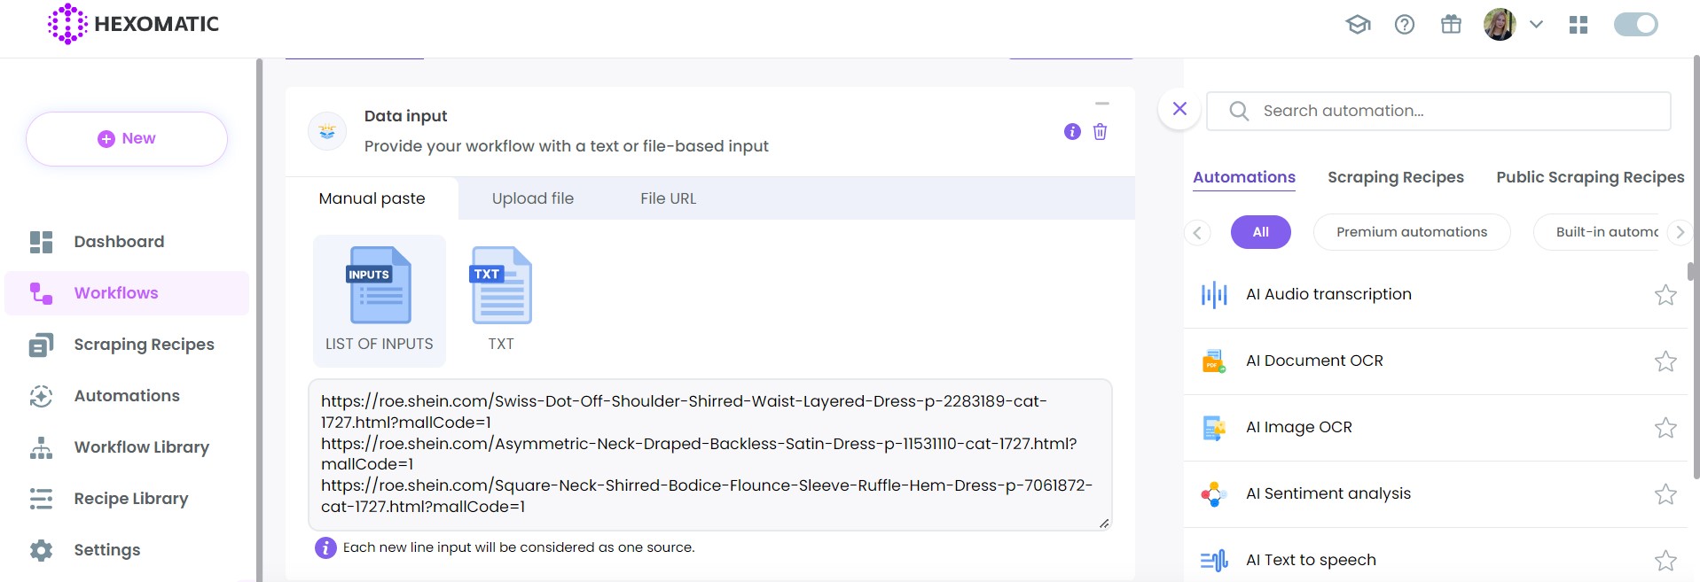Click the Data input info icon

(x=1072, y=132)
